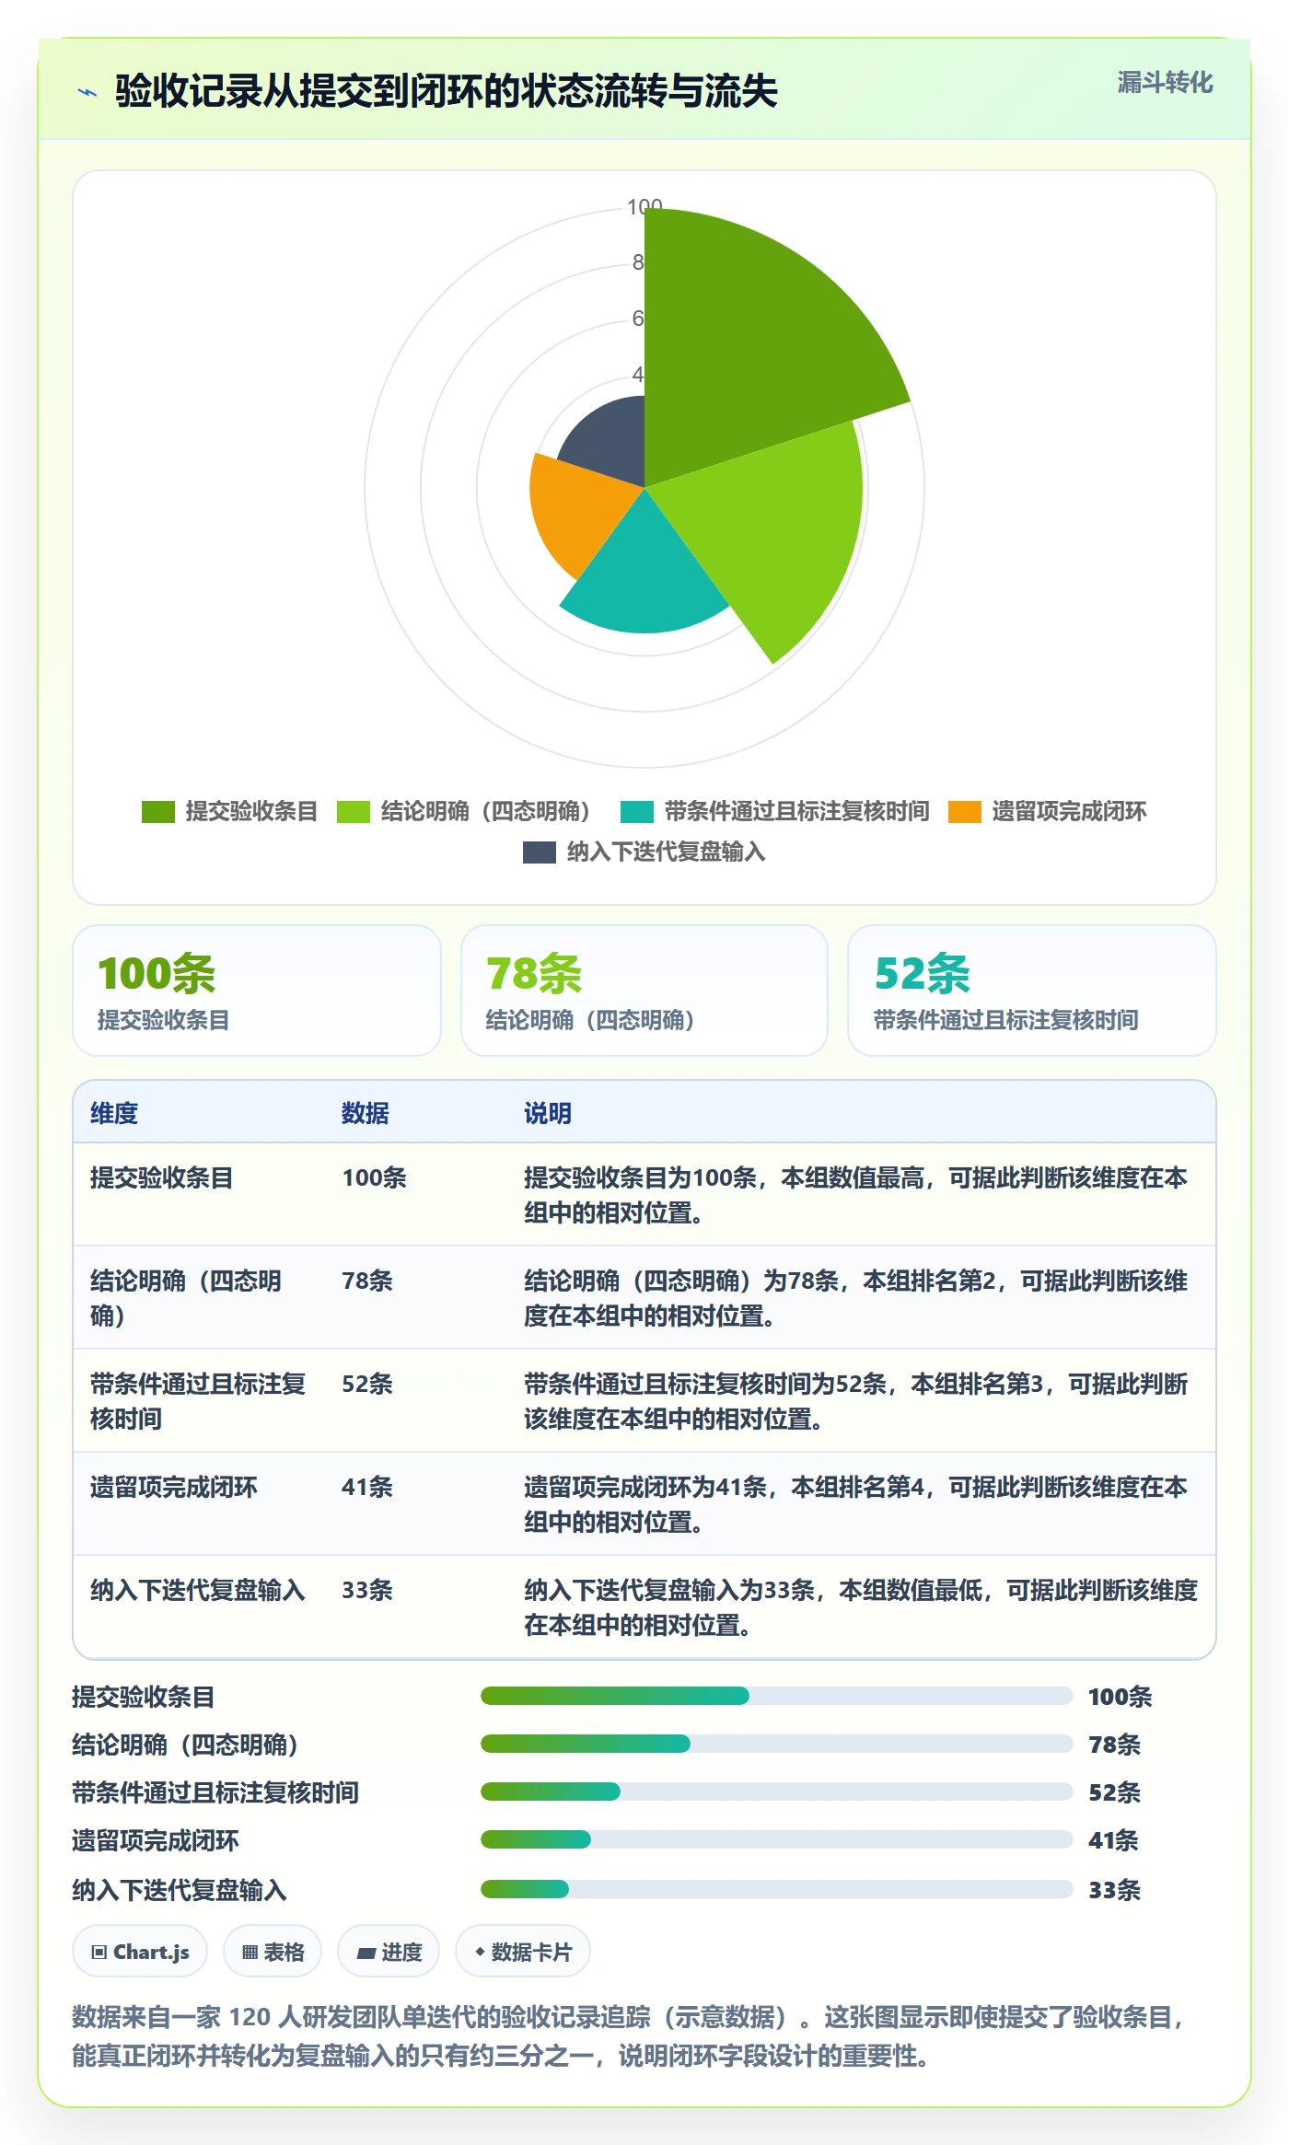Screen dimensions: 1289x2145
Task: Click the 41条 cell in the table
Action: (x=367, y=1487)
